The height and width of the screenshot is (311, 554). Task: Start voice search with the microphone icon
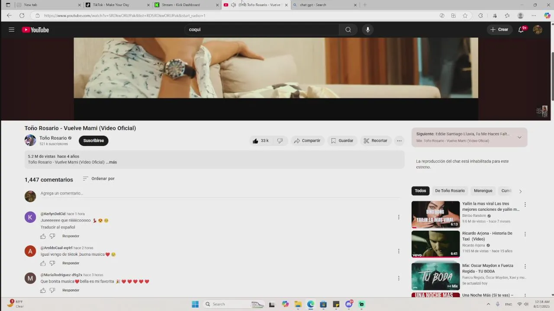(x=368, y=30)
